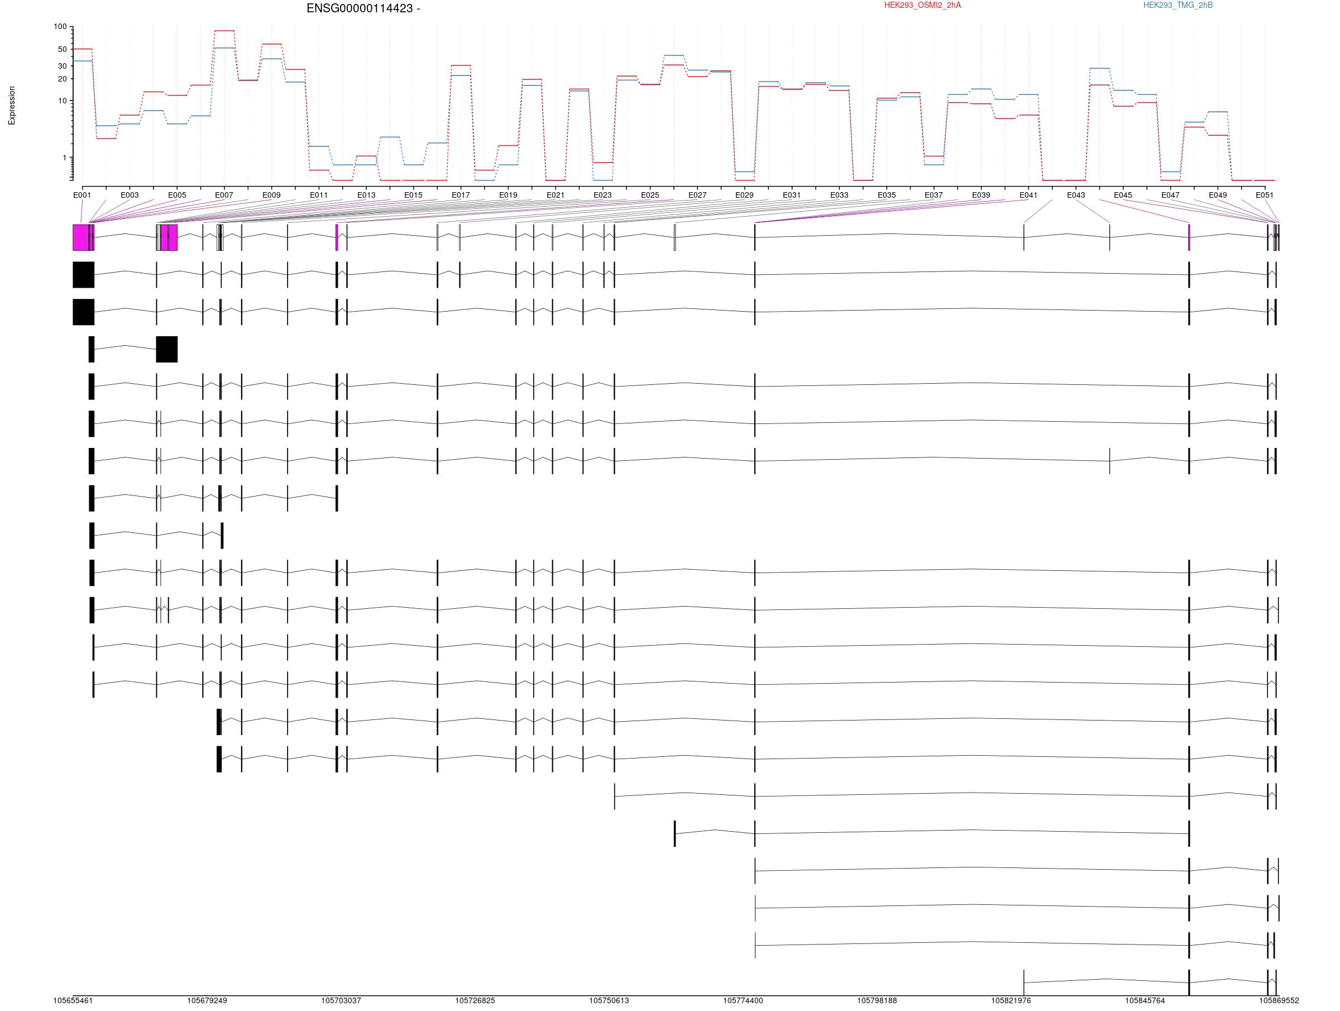1340x1011 pixels.
Task: Click exon label E021
Action: click(556, 195)
